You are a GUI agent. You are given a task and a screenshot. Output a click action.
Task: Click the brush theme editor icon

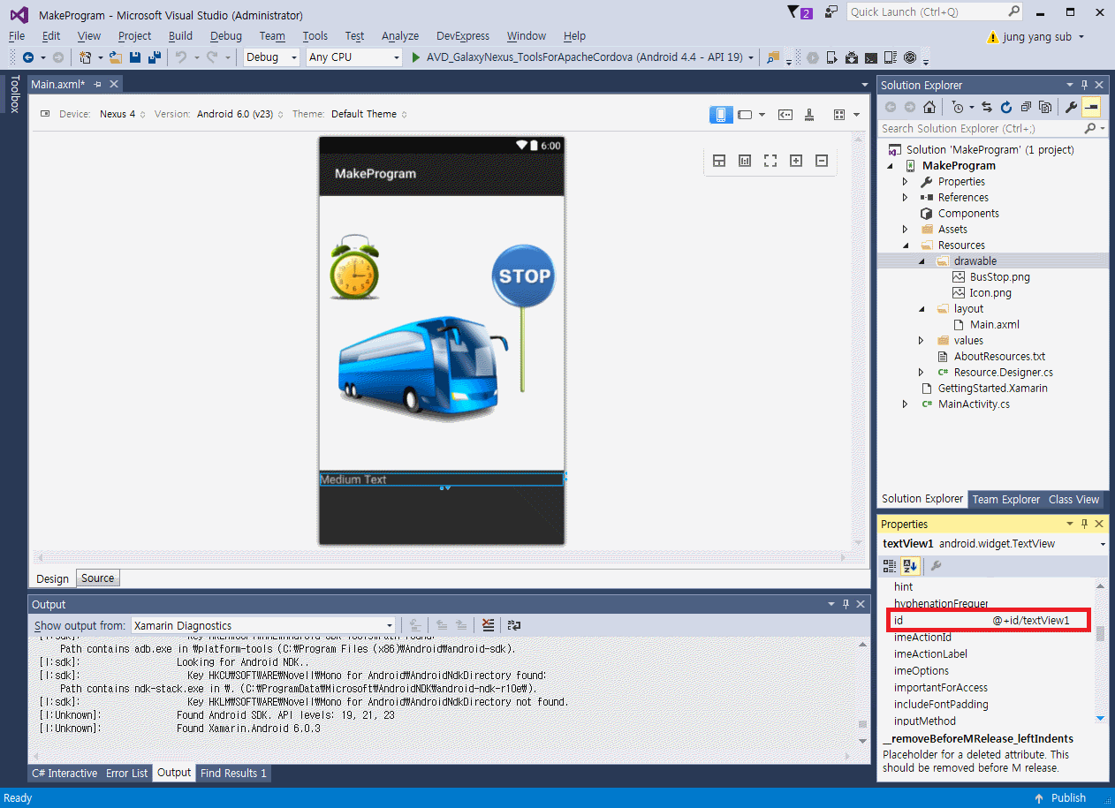(809, 114)
